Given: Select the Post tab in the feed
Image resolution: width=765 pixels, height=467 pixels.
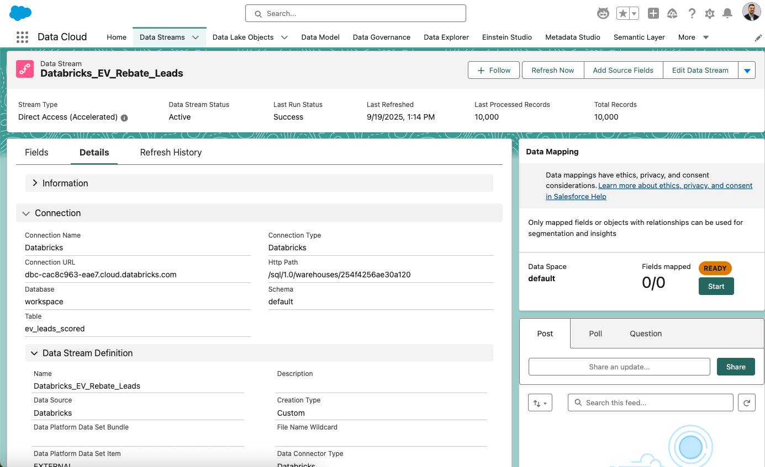Looking at the screenshot, I should pyautogui.click(x=545, y=334).
